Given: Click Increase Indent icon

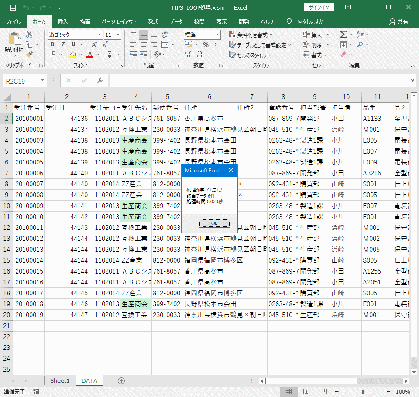Looking at the screenshot, I should [144, 55].
